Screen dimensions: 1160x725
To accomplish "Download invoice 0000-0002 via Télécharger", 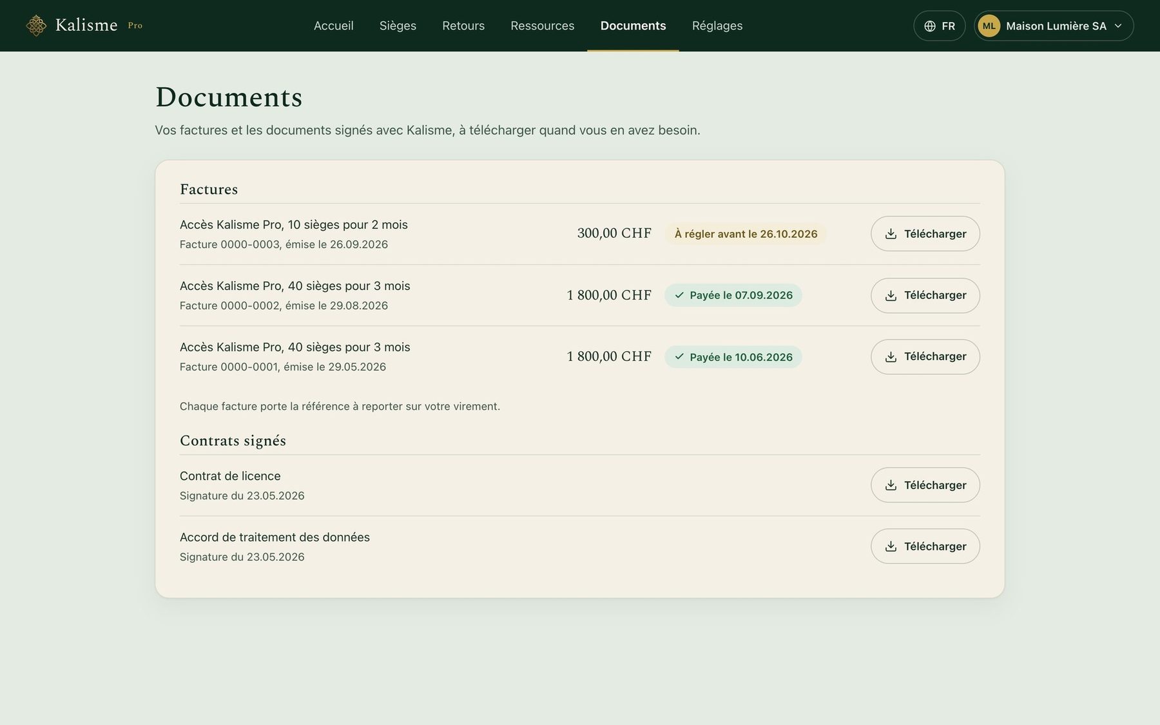I will pyautogui.click(x=925, y=295).
